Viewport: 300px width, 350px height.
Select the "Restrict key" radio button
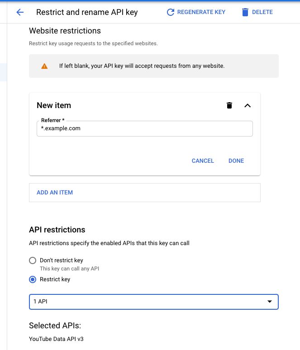(x=33, y=279)
